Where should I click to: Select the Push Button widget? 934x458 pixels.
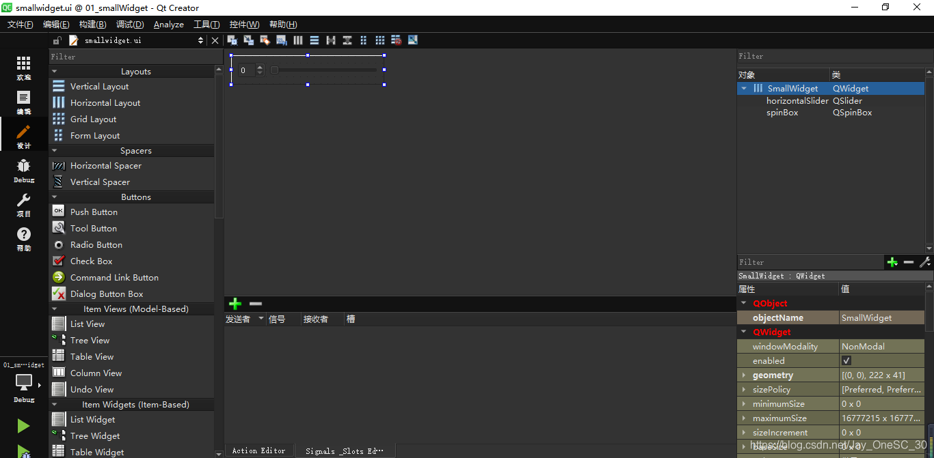point(131,212)
